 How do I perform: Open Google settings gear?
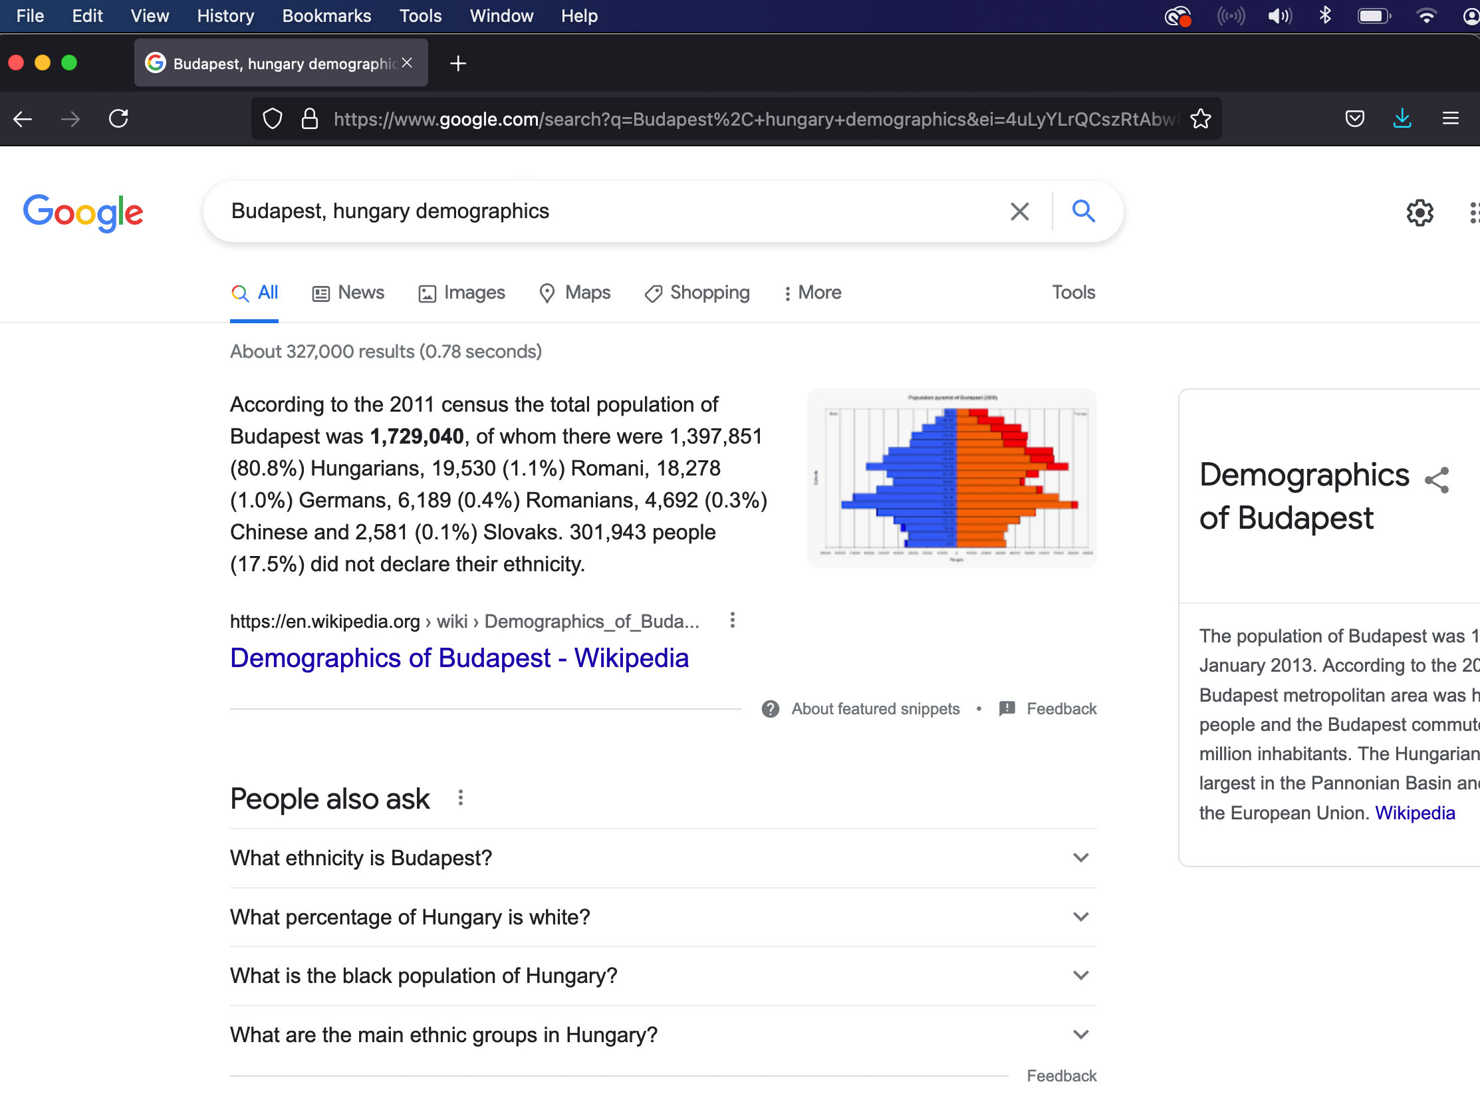tap(1419, 213)
